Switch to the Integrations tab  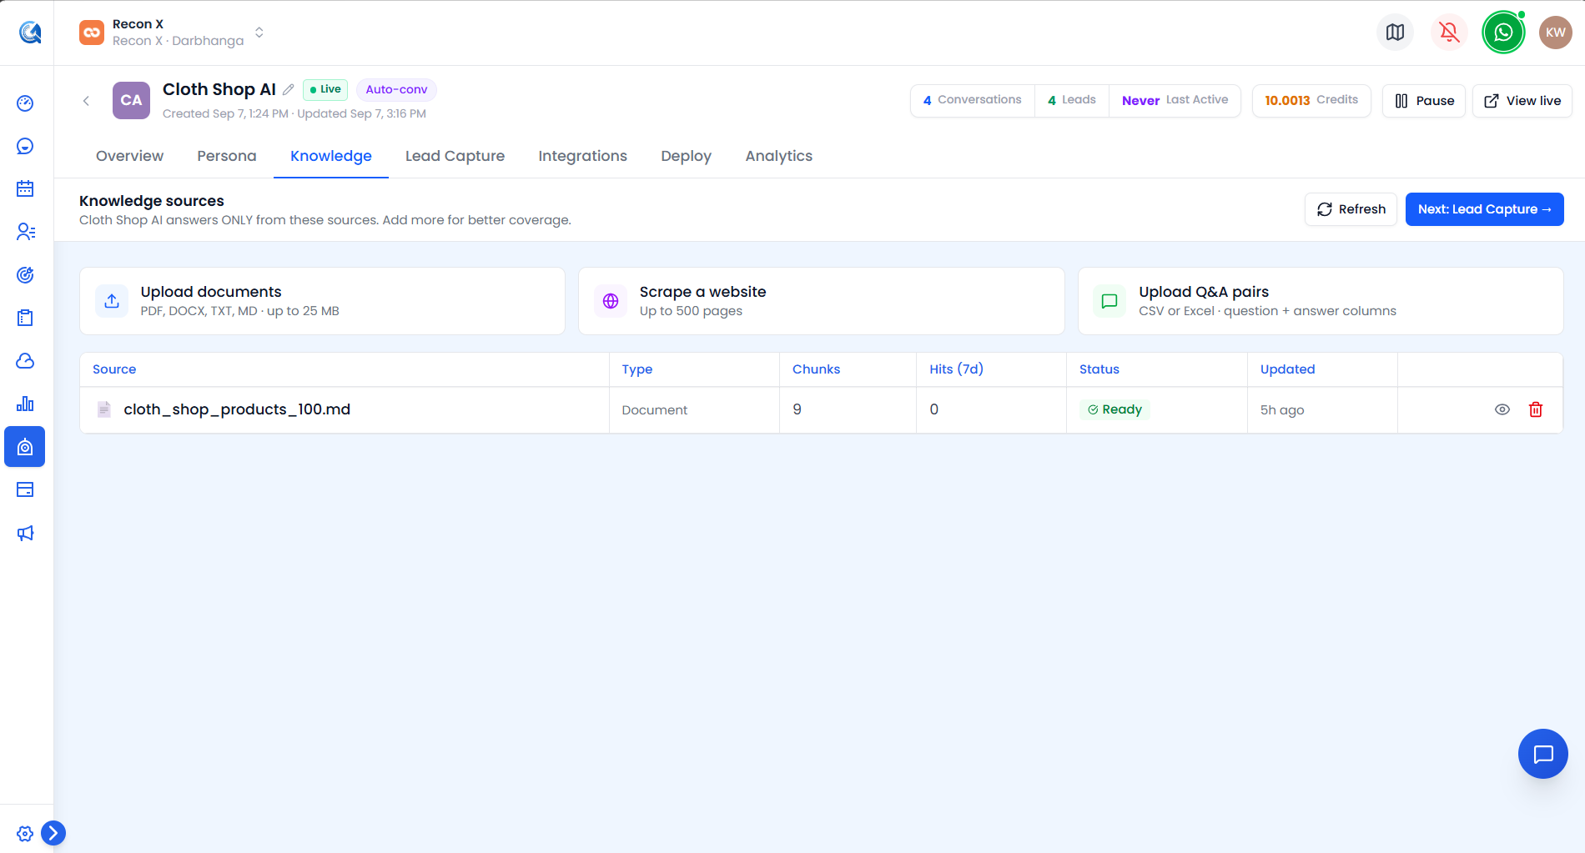[582, 156]
